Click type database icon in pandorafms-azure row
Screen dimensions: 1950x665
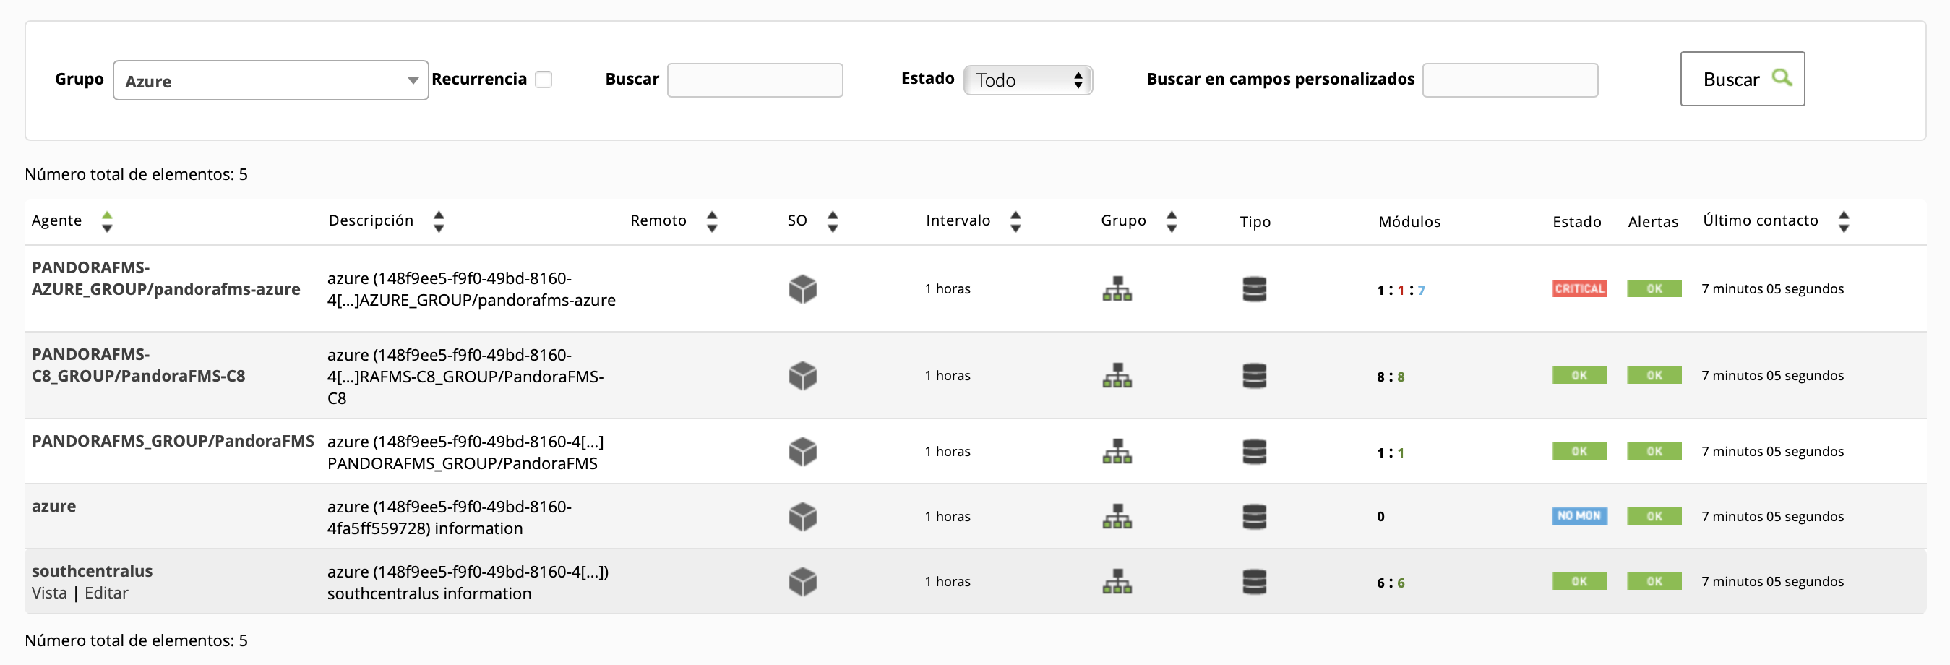pyautogui.click(x=1254, y=288)
